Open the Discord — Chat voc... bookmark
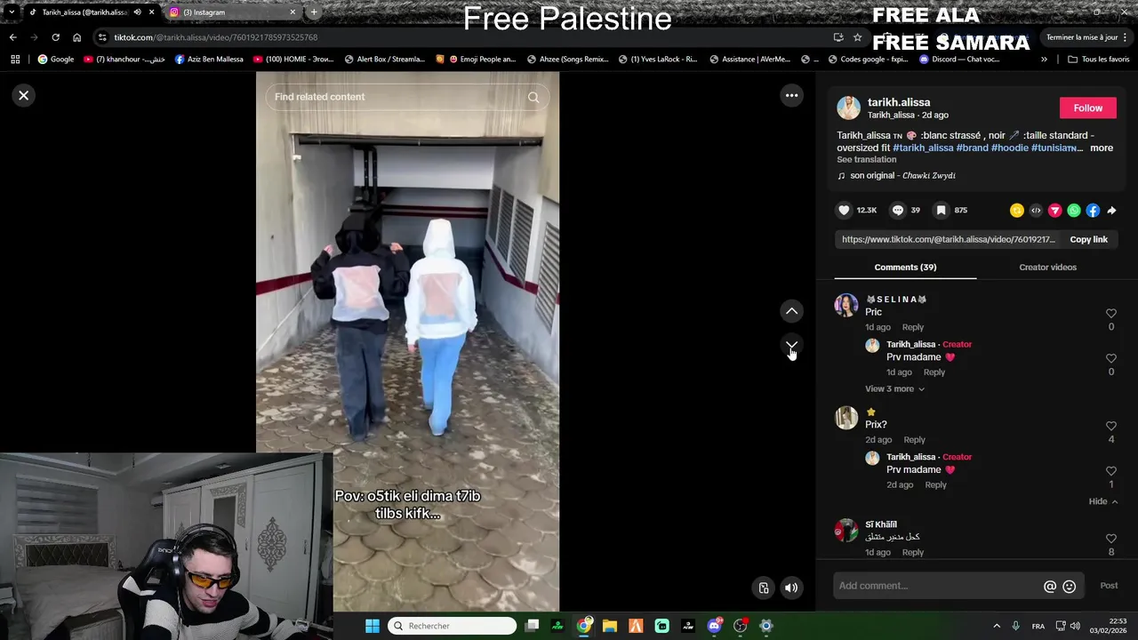The image size is (1138, 640). pyautogui.click(x=959, y=60)
